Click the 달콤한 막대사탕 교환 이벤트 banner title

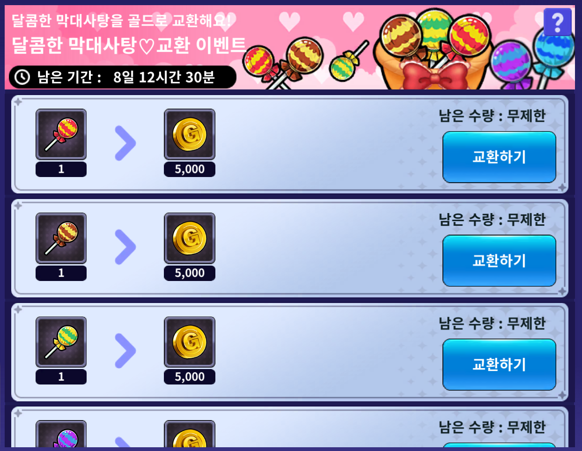point(129,45)
